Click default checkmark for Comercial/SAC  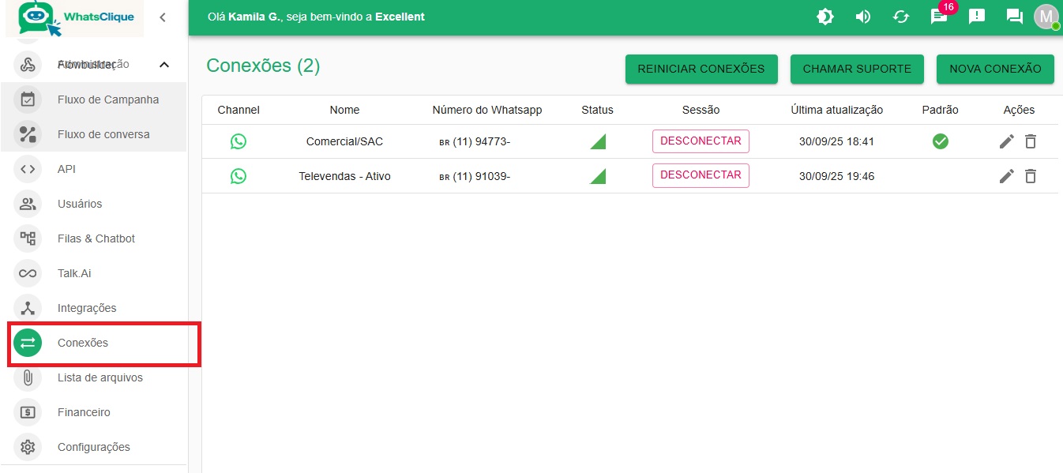(x=940, y=141)
